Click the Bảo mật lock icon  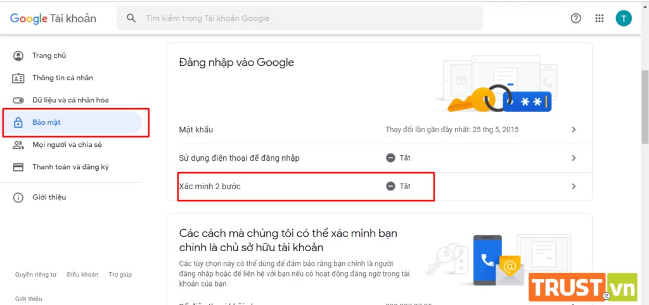point(18,123)
